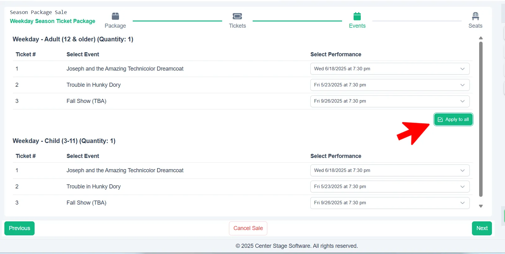Go to the Tickets step label
Screen dimensions: 505x254
point(237,26)
